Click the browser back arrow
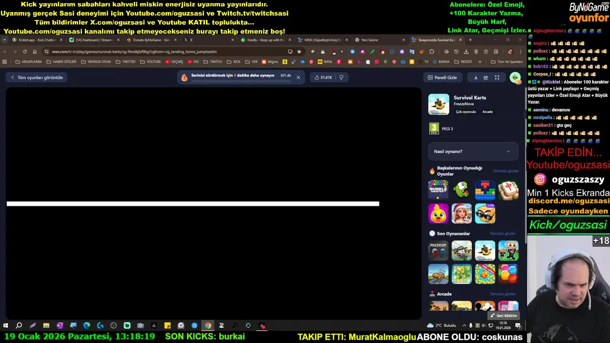 (x=5, y=51)
